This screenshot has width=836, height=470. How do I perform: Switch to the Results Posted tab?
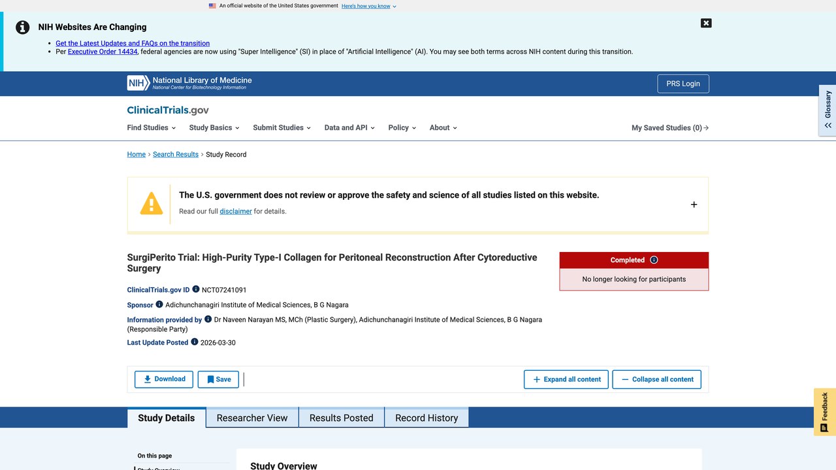pyautogui.click(x=342, y=418)
